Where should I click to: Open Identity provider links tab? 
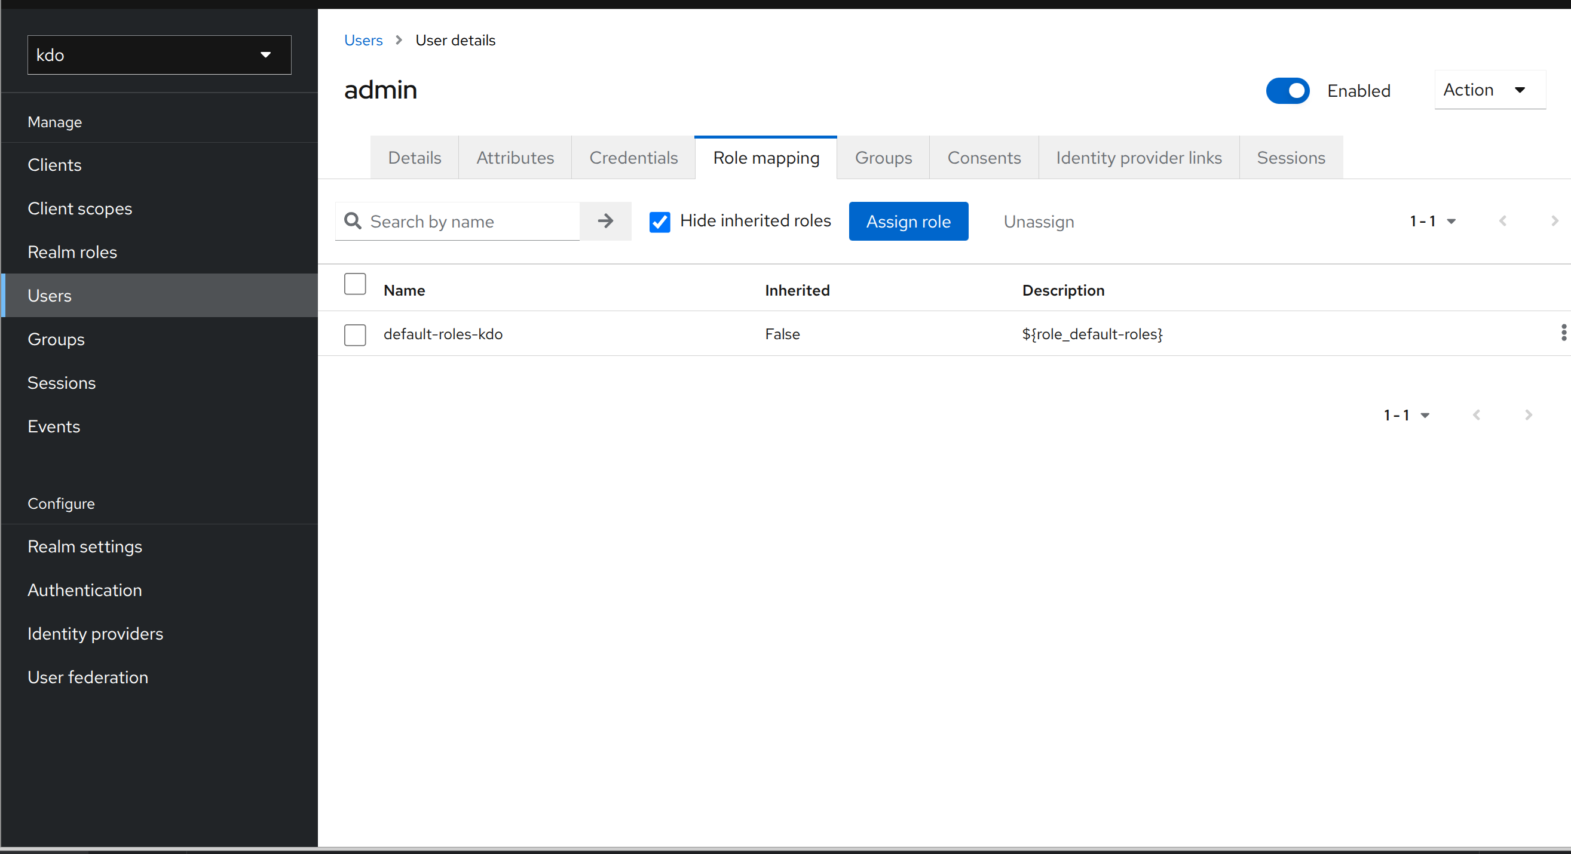coord(1139,157)
